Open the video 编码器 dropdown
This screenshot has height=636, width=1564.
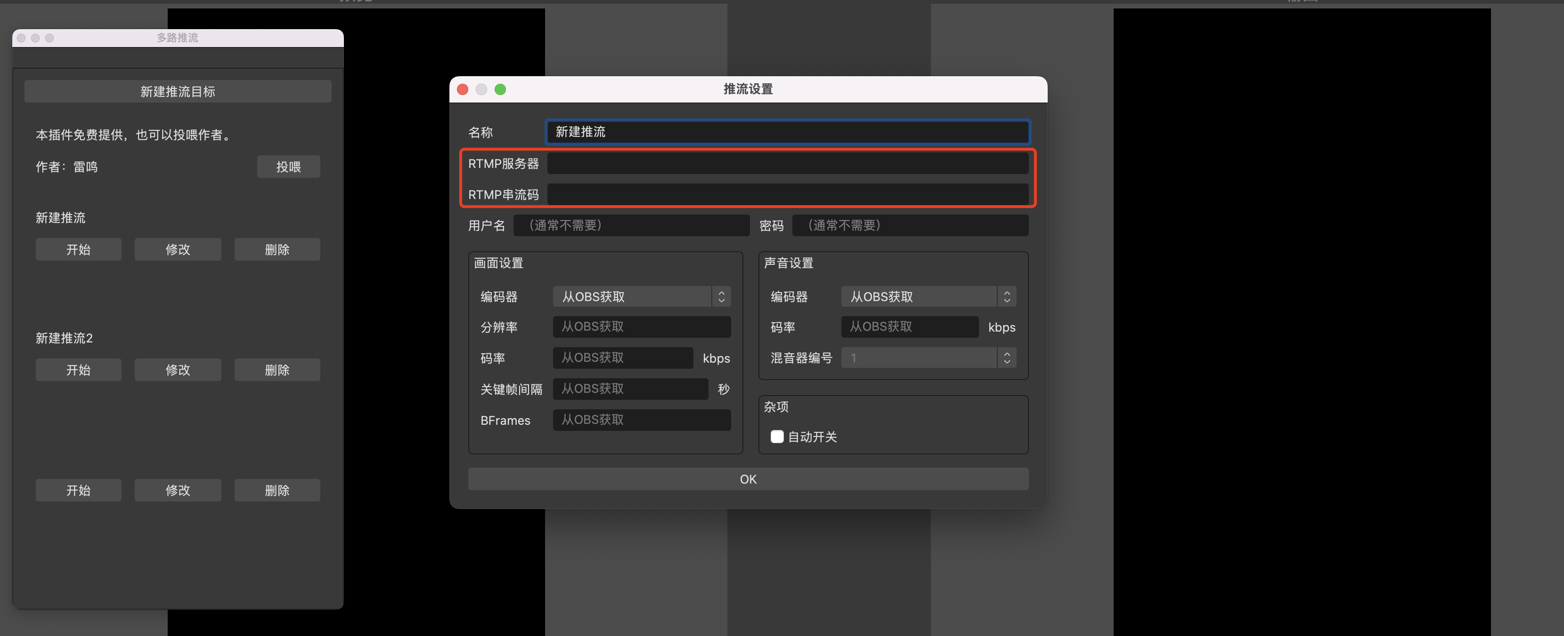[641, 296]
